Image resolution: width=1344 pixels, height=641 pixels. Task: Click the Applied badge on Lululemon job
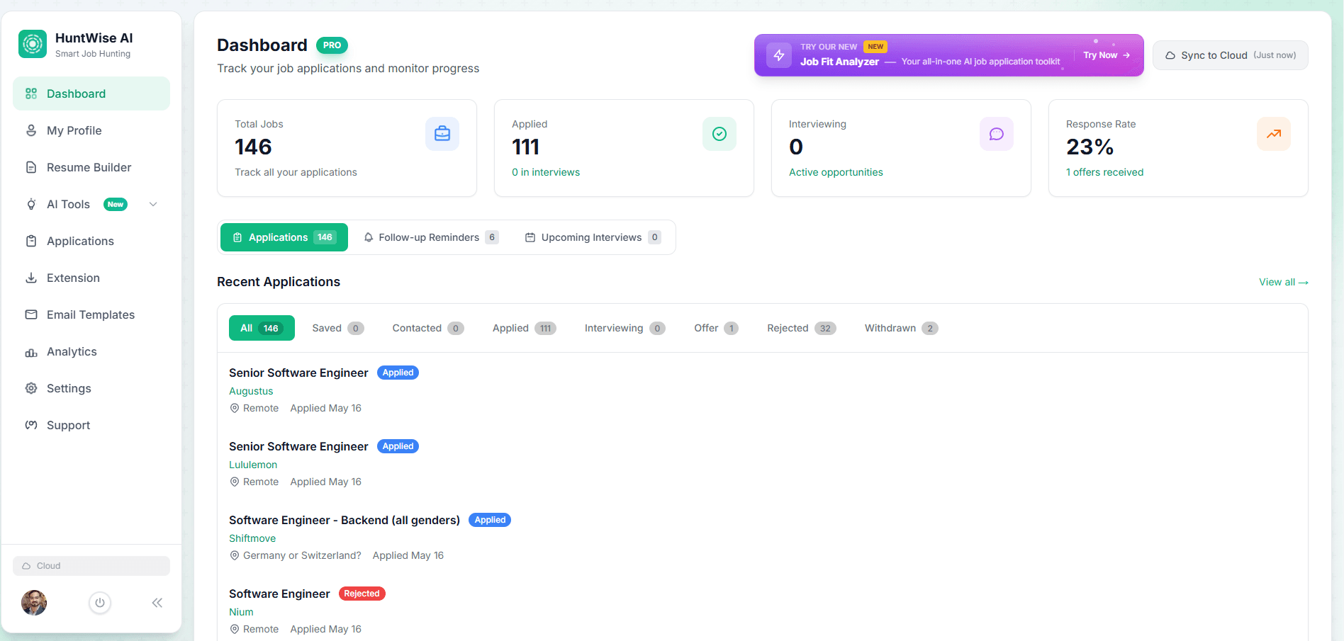pyautogui.click(x=398, y=446)
